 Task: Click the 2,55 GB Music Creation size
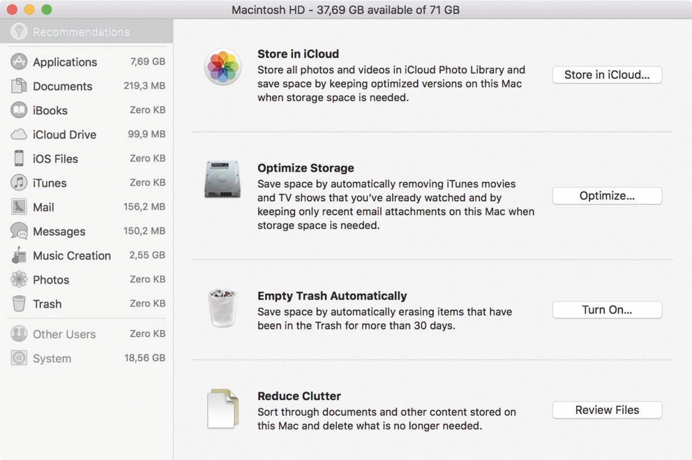tap(147, 255)
